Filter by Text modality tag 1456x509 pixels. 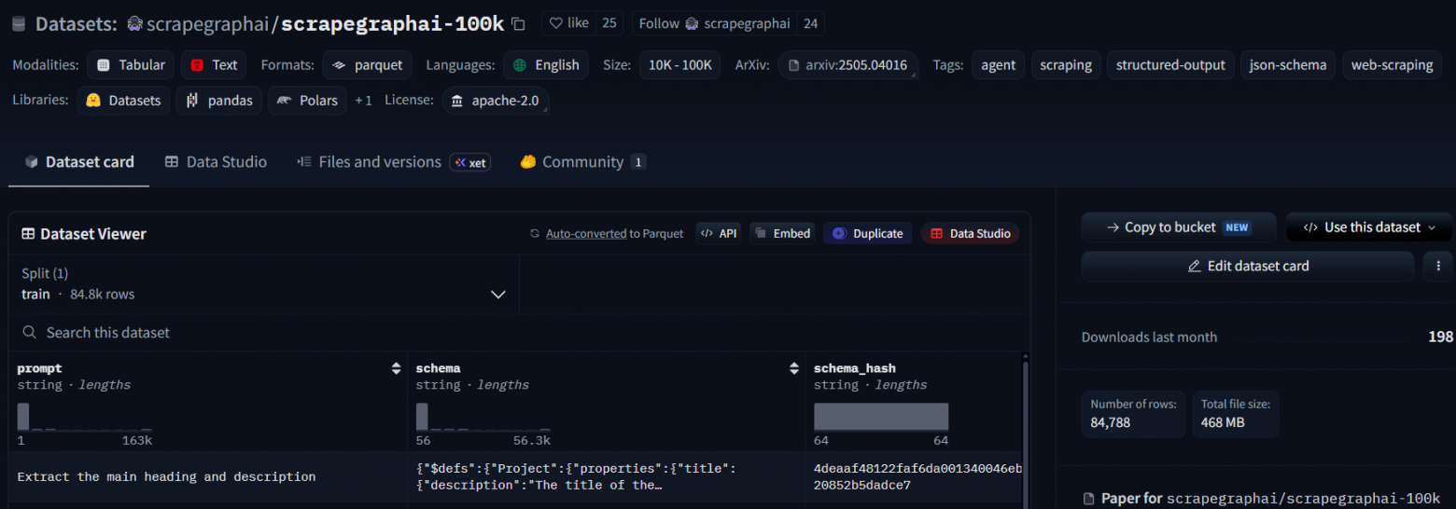pos(214,64)
